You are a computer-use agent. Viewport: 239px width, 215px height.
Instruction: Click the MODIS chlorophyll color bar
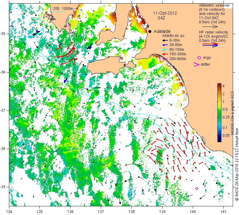pyautogui.click(x=219, y=113)
